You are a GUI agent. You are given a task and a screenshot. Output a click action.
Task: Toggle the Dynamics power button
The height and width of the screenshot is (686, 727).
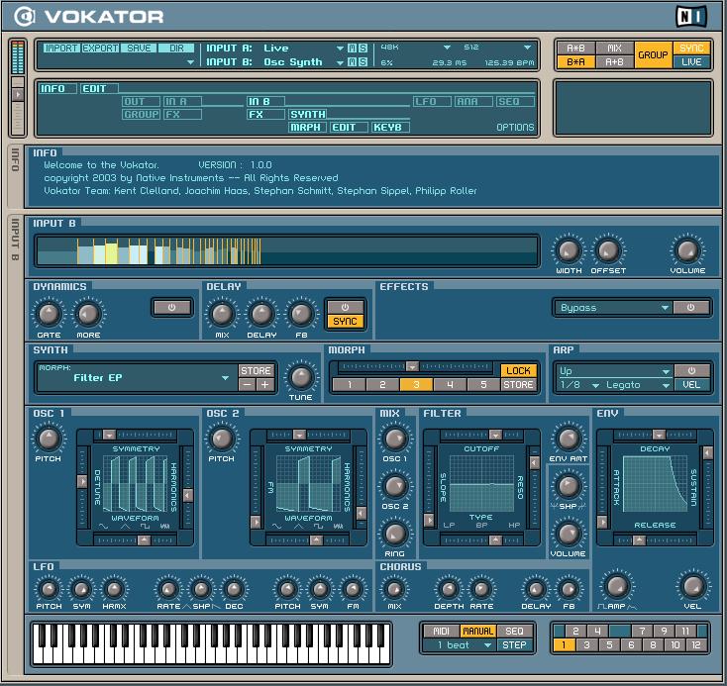click(x=172, y=307)
